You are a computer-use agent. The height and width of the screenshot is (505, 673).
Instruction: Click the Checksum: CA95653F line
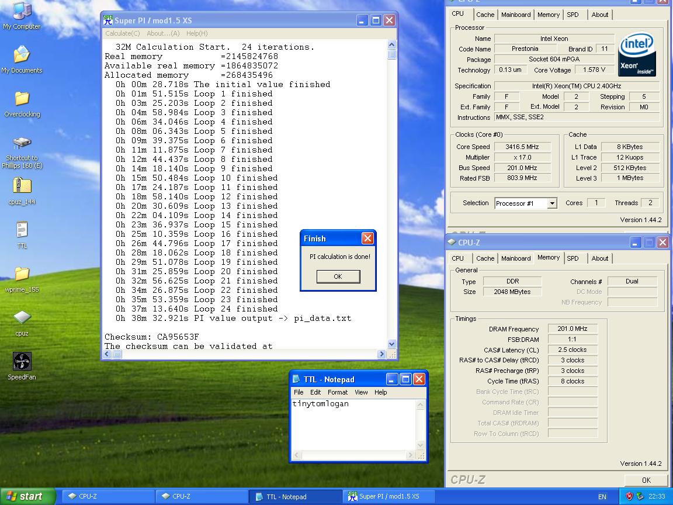coord(151,337)
